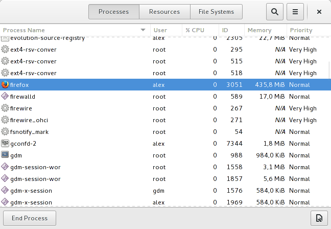Screen dimensions: 331x229
Task: Click process ID 3051
Action: click(234, 85)
